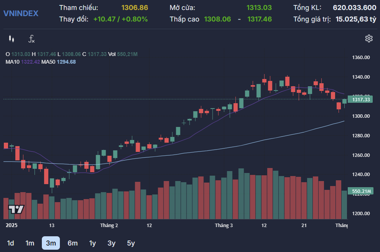Screen dimensions: 380x252
Task: Click the Tháng 2 time axis marker
Action: 109,225
